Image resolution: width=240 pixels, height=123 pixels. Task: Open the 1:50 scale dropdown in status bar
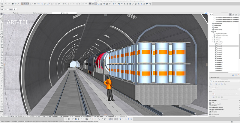tap(44, 116)
